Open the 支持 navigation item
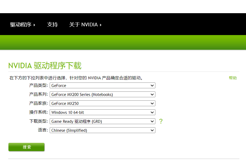Image resolution: width=246 pixels, height=161 pixels. point(52,25)
